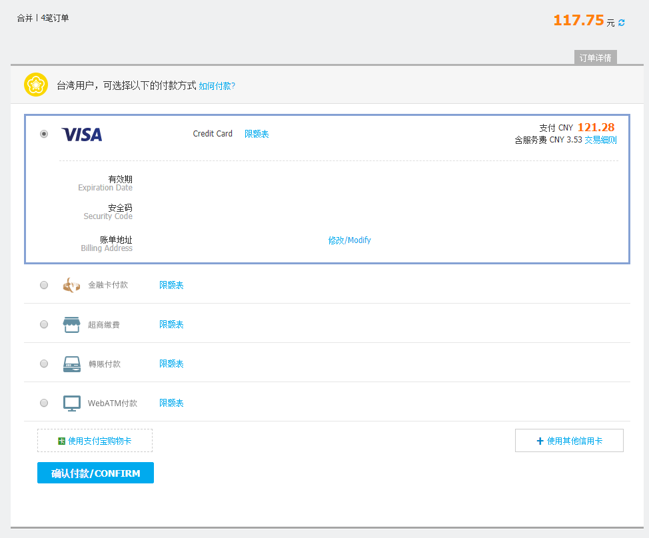
Task: Select the VISA credit card radio button
Action: click(44, 134)
